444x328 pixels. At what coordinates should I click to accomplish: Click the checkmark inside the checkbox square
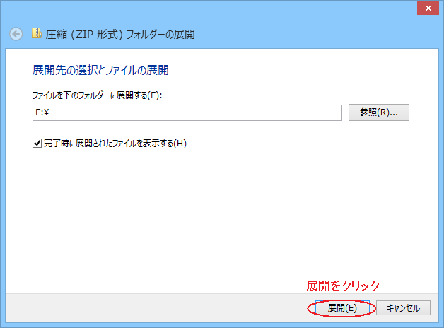pyautogui.click(x=37, y=143)
